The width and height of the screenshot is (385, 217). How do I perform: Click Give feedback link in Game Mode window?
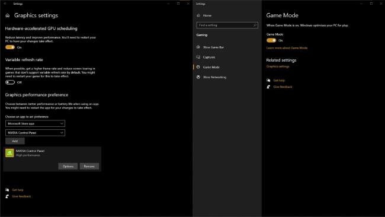(283, 87)
